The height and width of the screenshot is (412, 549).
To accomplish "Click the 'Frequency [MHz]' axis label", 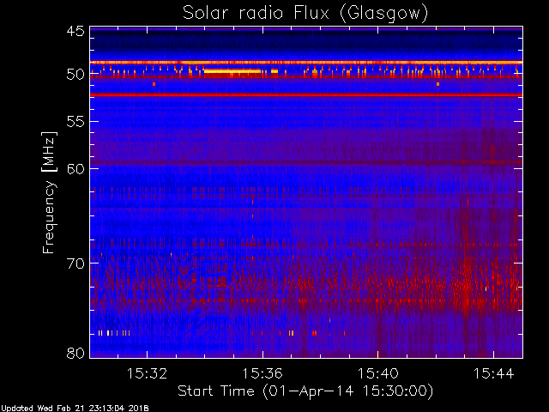I will [49, 192].
